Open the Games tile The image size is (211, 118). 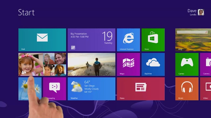click(187, 64)
